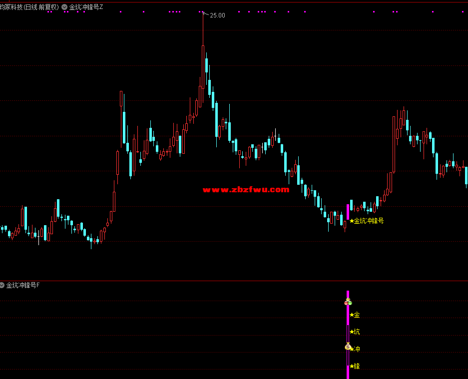The image size is (468, 379).
Task: Click the money bag signal icon
Action: click(x=348, y=347)
